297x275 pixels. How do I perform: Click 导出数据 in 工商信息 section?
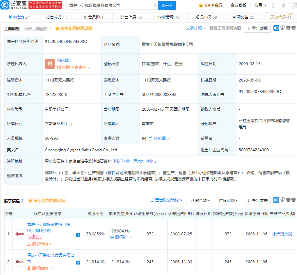[257, 28]
